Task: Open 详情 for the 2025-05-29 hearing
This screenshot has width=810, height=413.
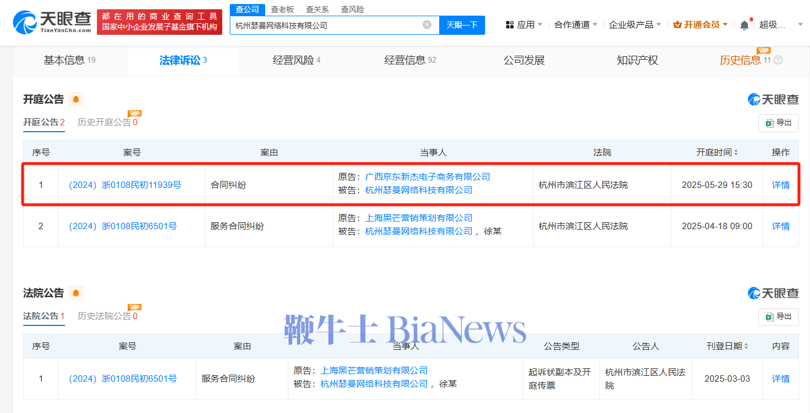Action: point(780,185)
